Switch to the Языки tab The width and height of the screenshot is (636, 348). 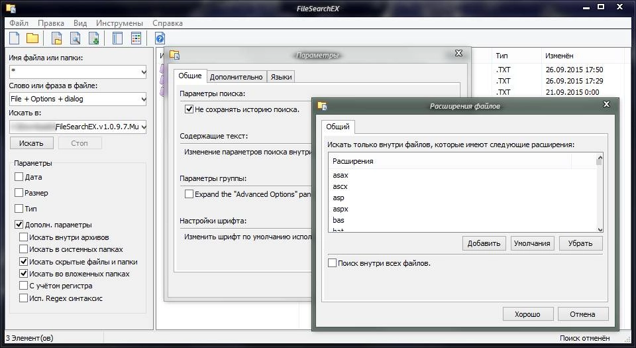click(x=281, y=77)
